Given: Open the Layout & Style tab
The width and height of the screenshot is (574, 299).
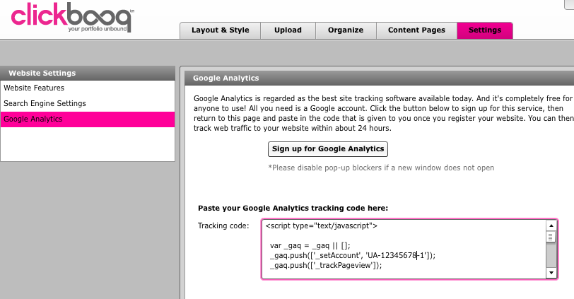Looking at the screenshot, I should (221, 30).
